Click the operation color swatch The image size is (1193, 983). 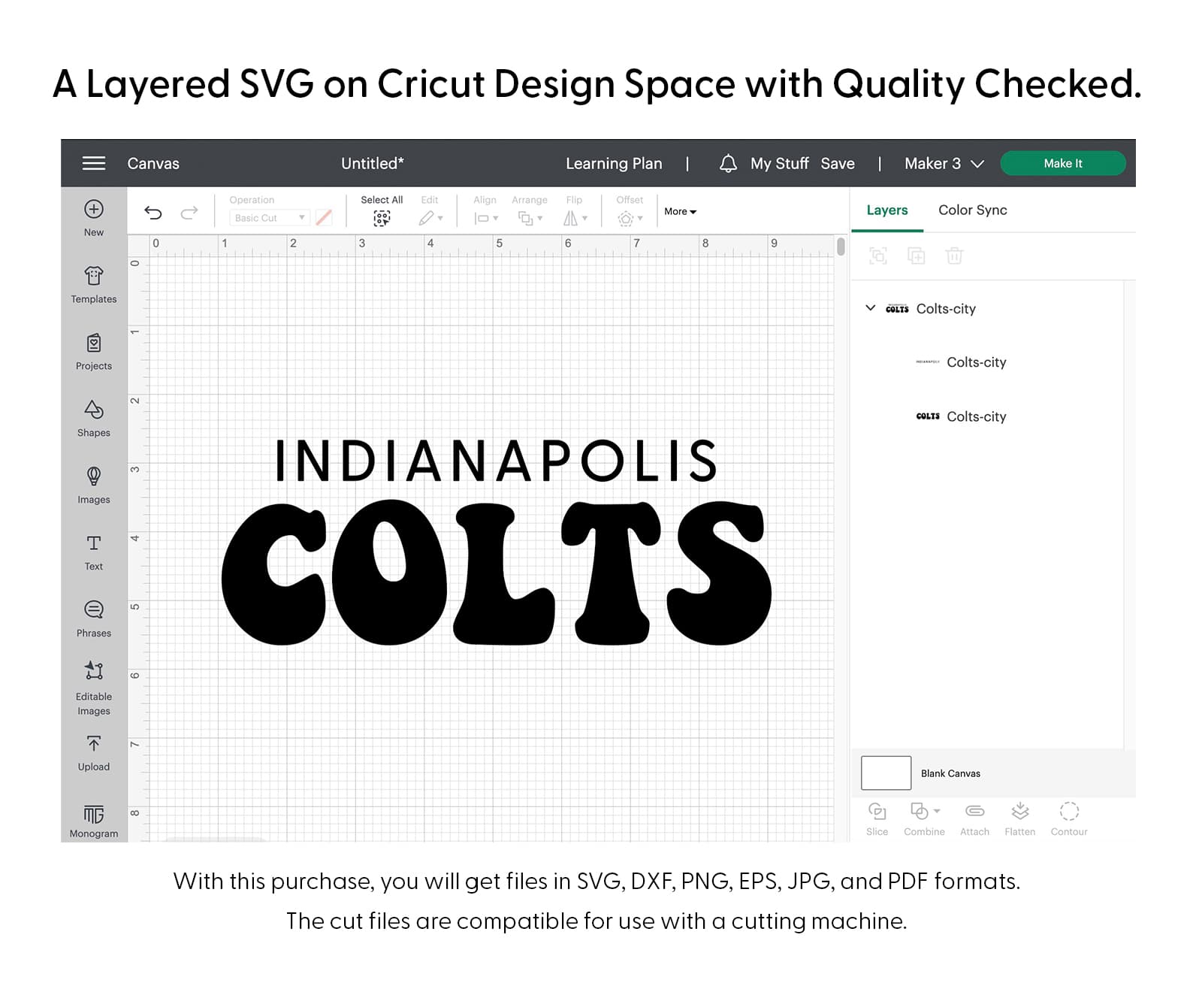click(324, 217)
